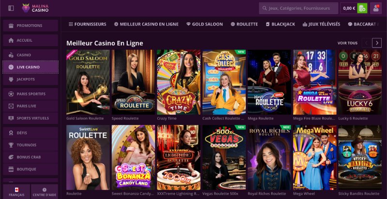The width and height of the screenshot is (387, 199).
Task: Click the previous games left arrow
Action: [366, 43]
